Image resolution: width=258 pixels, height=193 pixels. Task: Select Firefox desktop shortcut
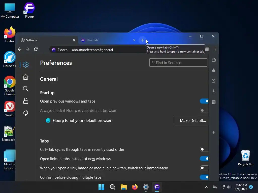10,35
